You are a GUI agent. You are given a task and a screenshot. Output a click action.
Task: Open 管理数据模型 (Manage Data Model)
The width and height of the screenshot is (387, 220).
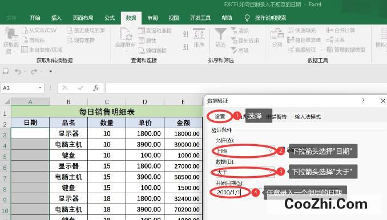click(346, 50)
